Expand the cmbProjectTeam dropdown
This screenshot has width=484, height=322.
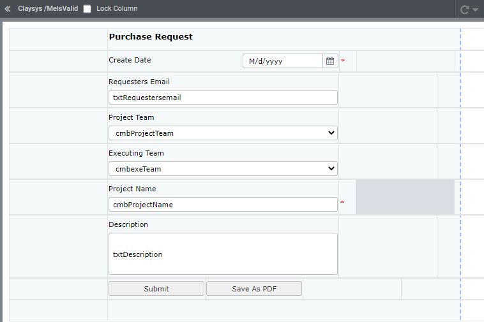click(223, 133)
